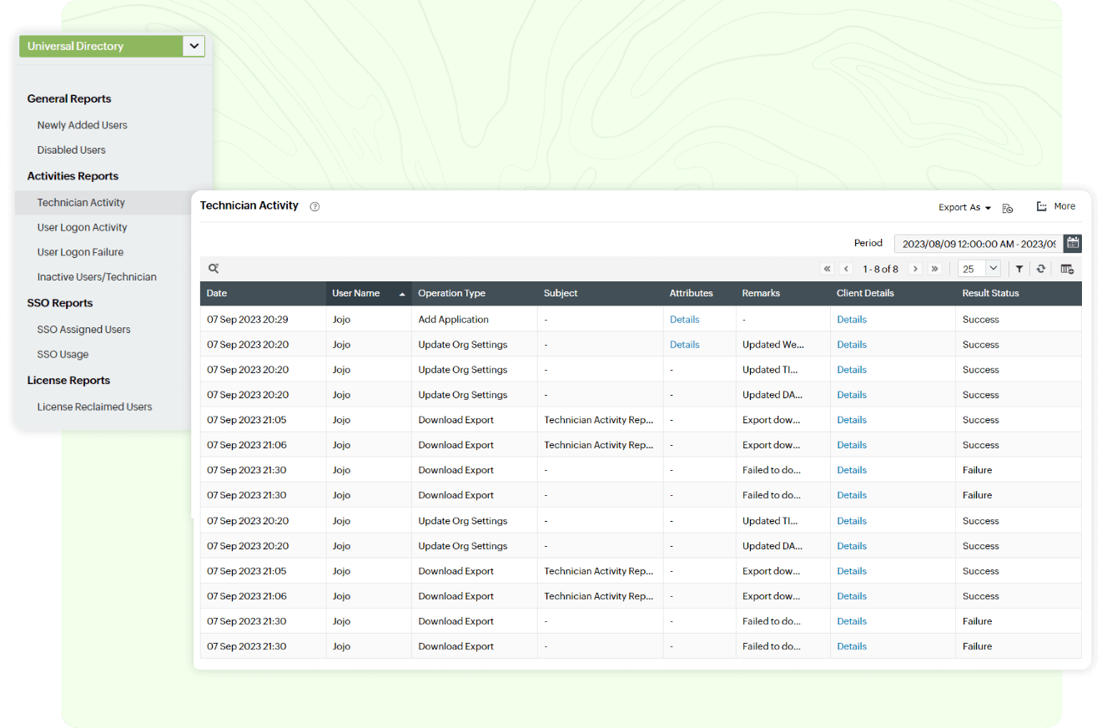Switch to the User Logon Failure report
The image size is (1107, 728).
(79, 251)
